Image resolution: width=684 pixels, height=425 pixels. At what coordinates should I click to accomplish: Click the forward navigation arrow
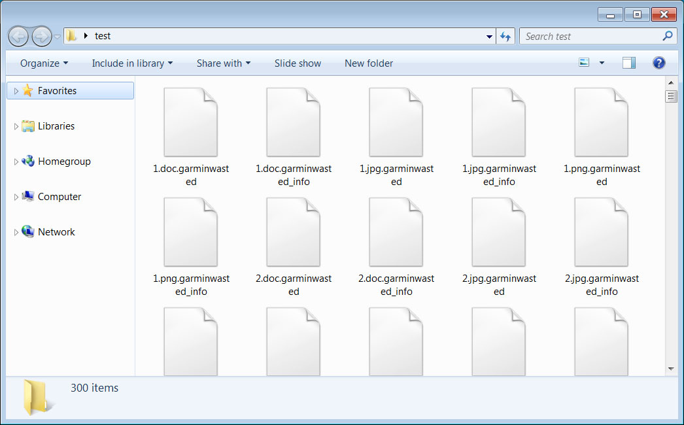[41, 36]
